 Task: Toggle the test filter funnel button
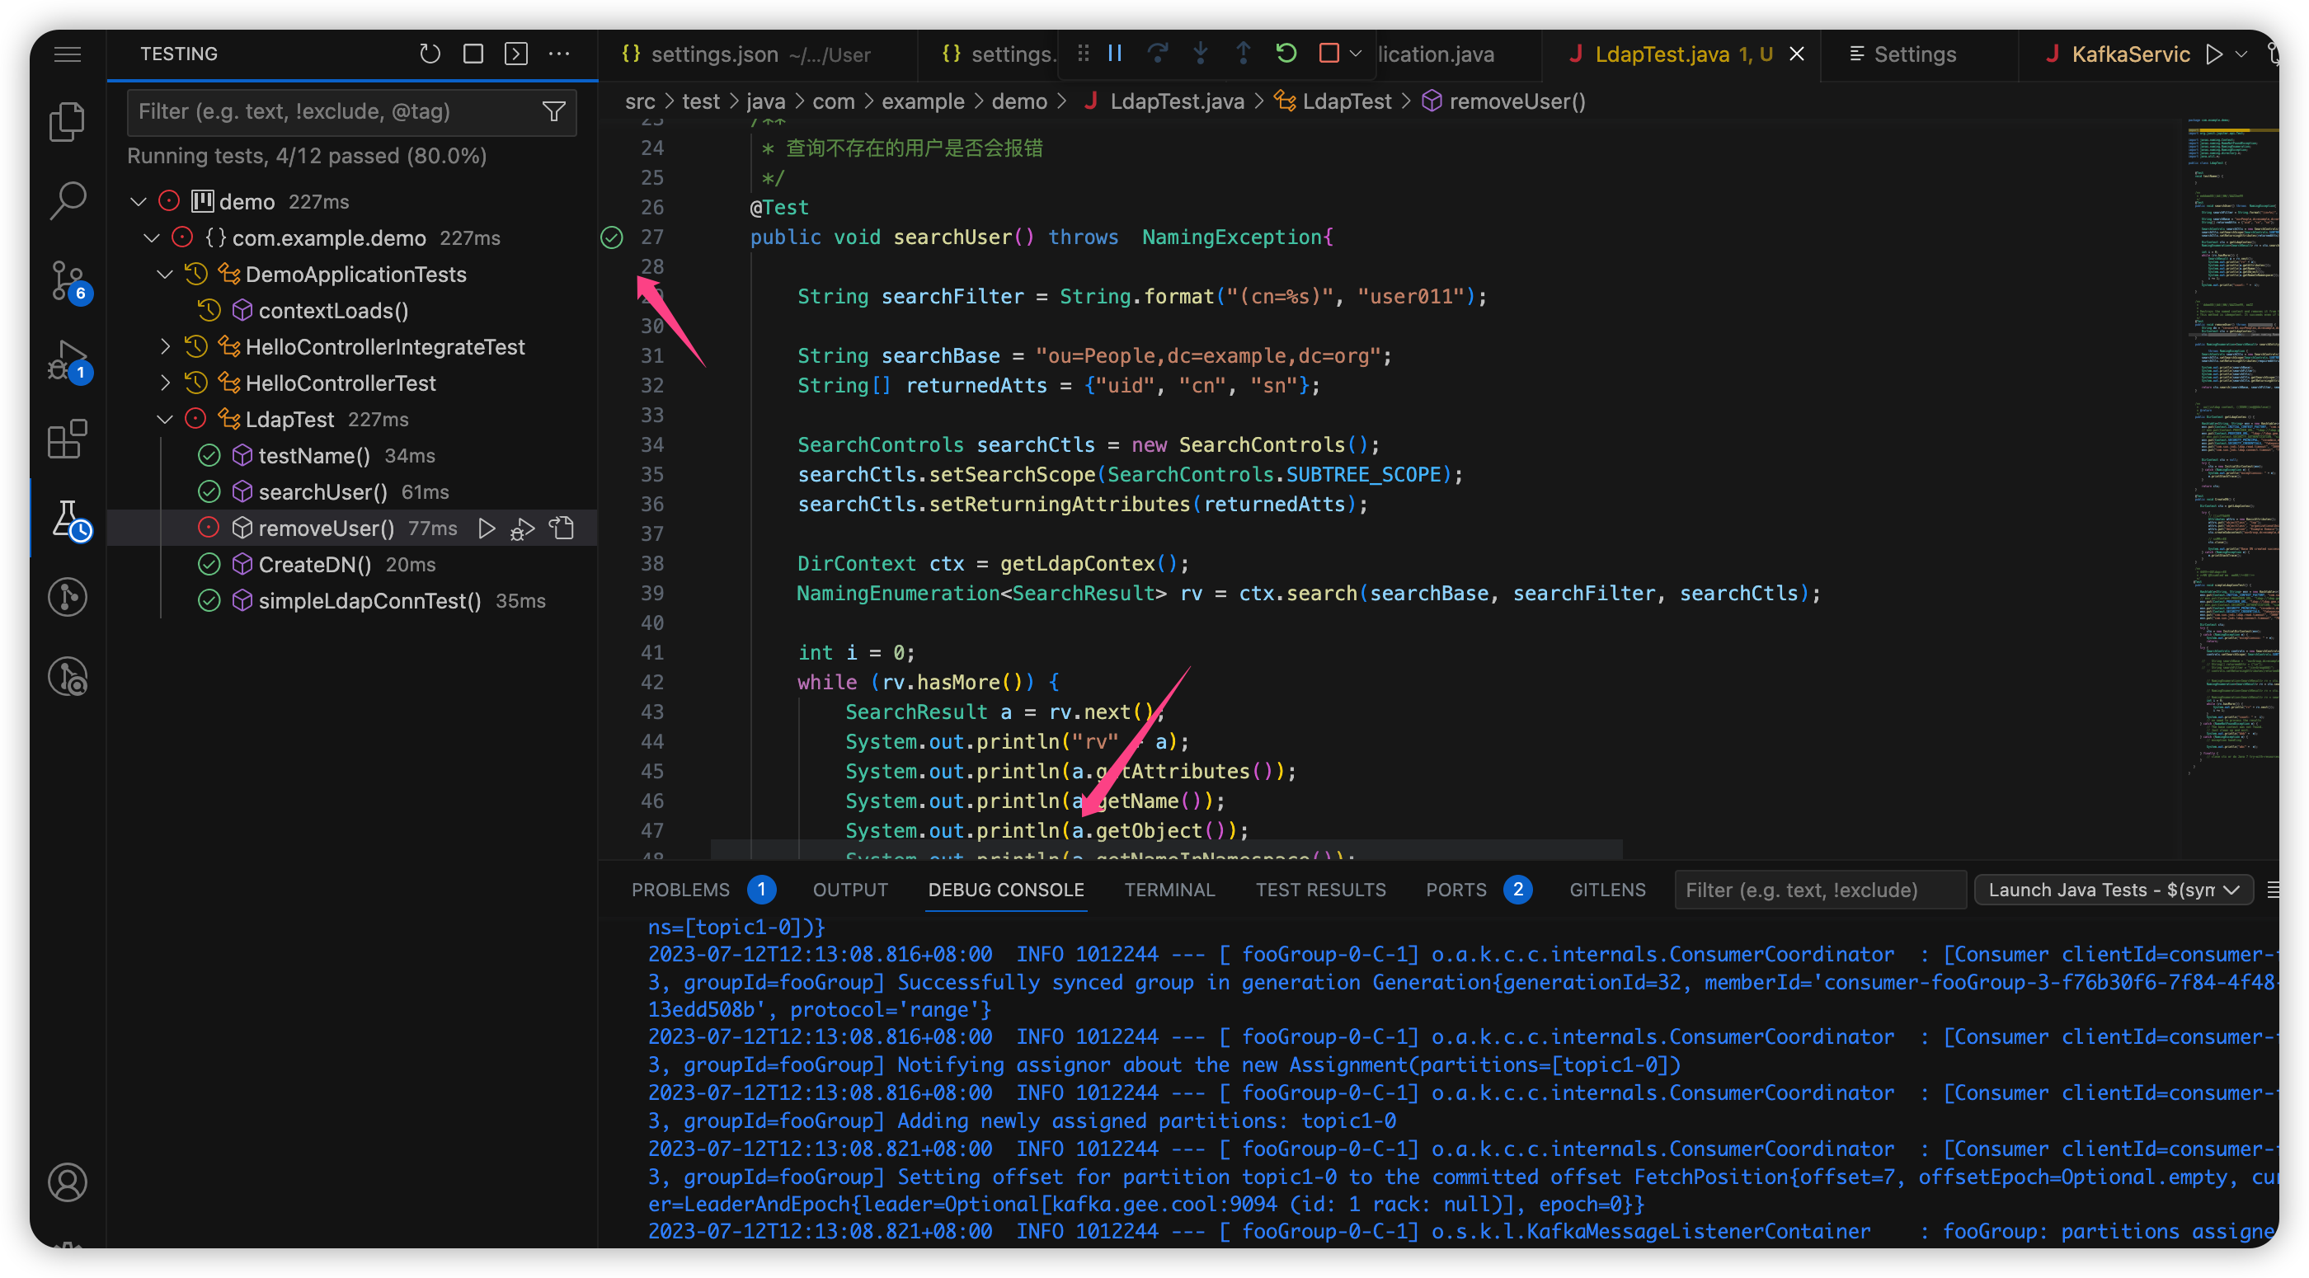coord(553,111)
